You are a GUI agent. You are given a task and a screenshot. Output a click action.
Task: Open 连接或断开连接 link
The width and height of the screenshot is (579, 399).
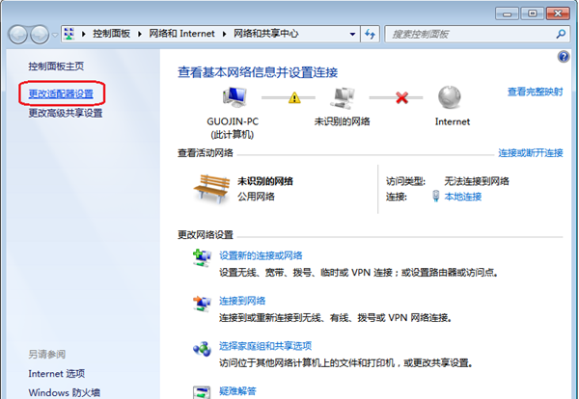point(531,152)
